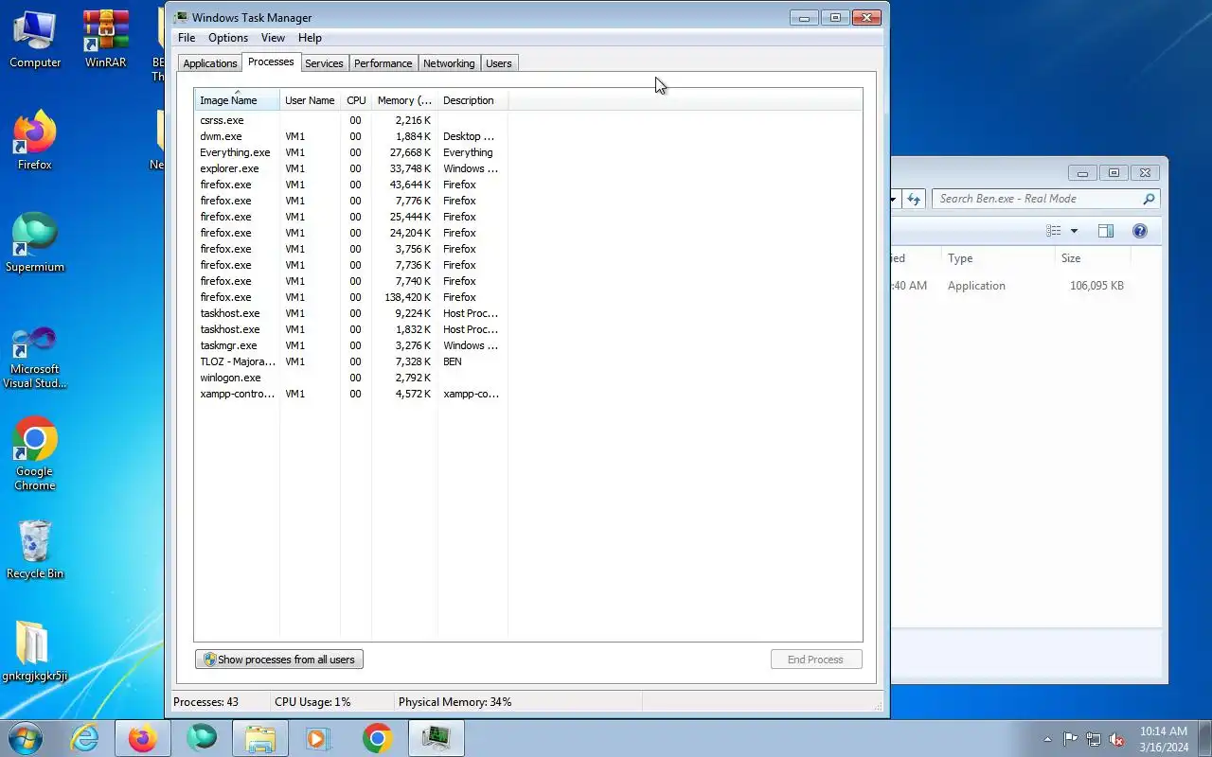This screenshot has width=1212, height=757.
Task: Click the Size column header in Explorer window
Action: [1093, 258]
